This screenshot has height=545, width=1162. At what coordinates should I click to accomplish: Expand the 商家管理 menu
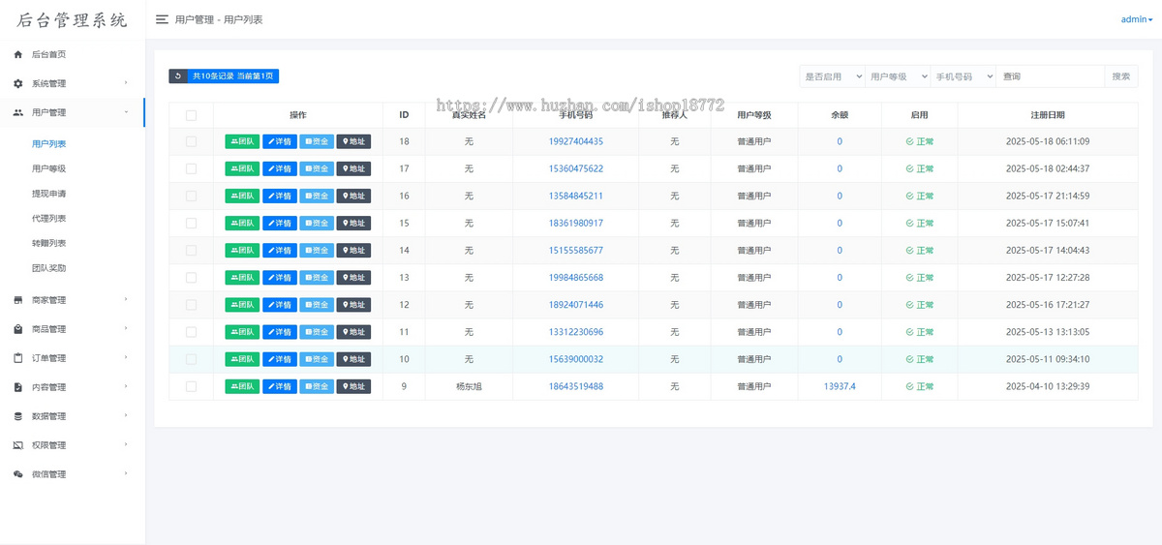pyautogui.click(x=73, y=300)
